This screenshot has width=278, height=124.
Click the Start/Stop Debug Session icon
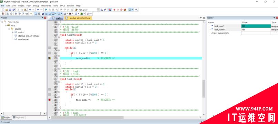click(x=110, y=10)
